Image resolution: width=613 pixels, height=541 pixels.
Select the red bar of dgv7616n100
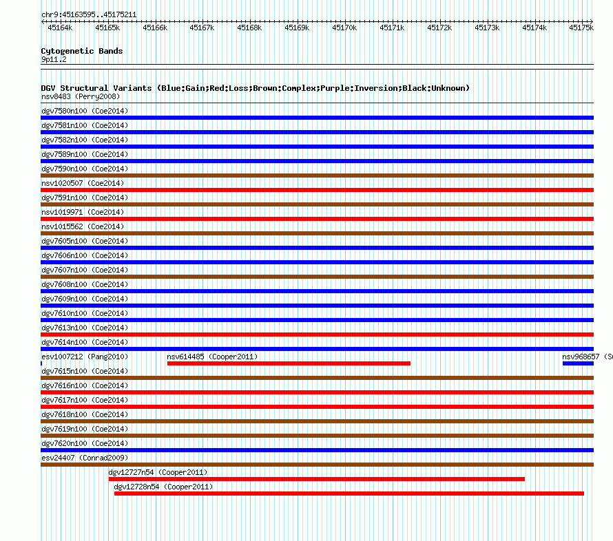pos(317,392)
